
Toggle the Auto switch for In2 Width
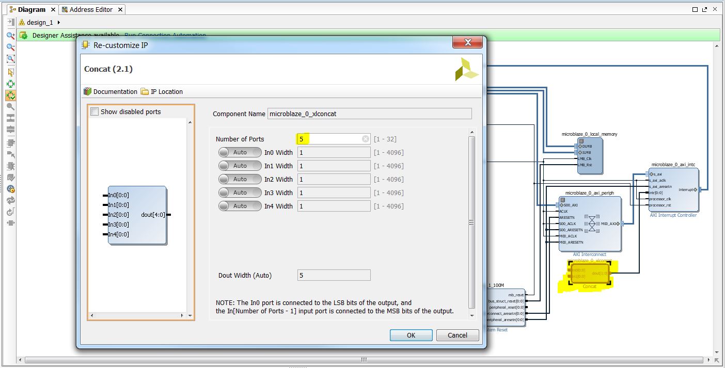pyautogui.click(x=240, y=179)
